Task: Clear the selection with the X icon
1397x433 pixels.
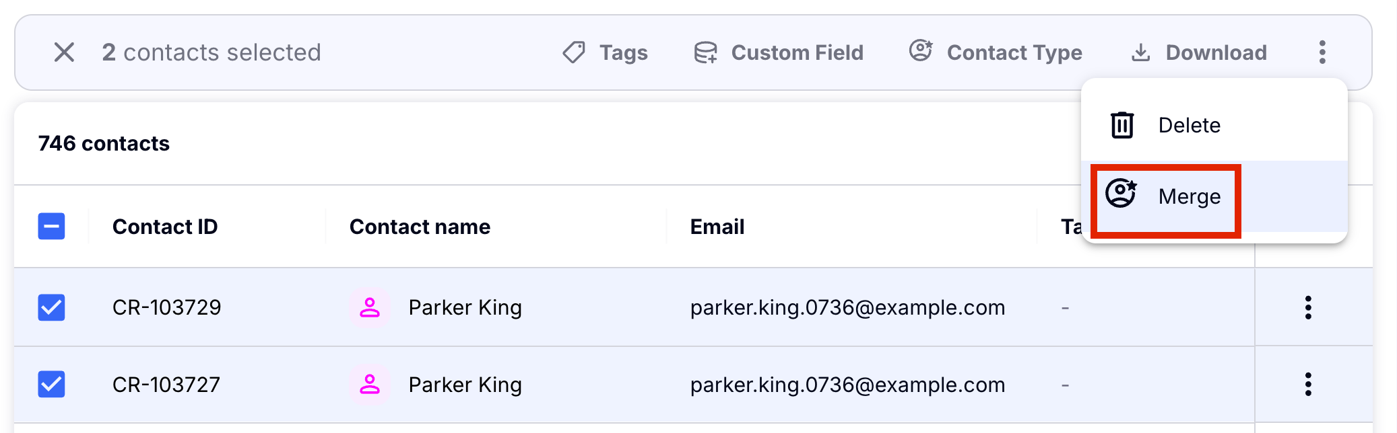Action: [64, 52]
